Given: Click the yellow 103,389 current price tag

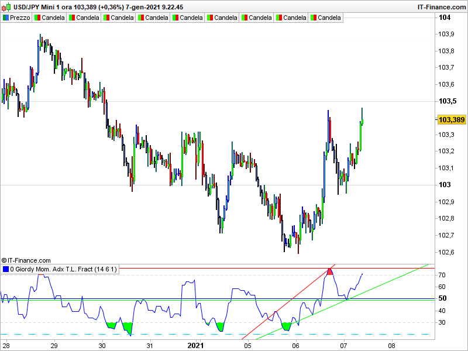Looking at the screenshot, I should pyautogui.click(x=452, y=120).
